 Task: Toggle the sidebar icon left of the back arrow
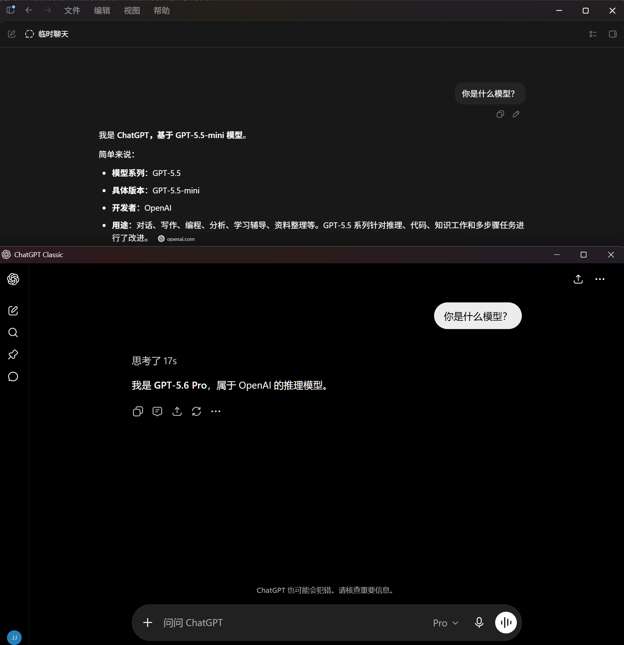click(x=10, y=10)
